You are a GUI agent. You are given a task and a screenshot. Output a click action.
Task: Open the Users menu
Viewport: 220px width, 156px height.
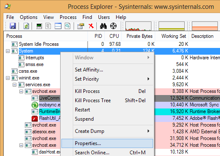pos(104,17)
